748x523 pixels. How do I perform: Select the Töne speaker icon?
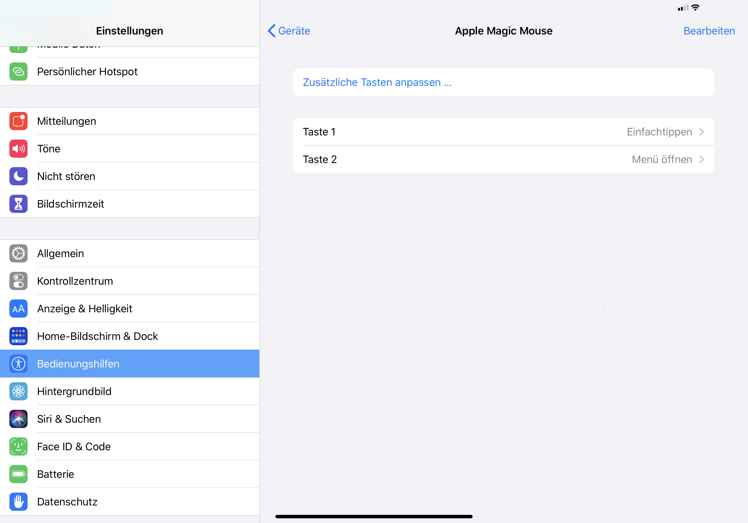(18, 149)
